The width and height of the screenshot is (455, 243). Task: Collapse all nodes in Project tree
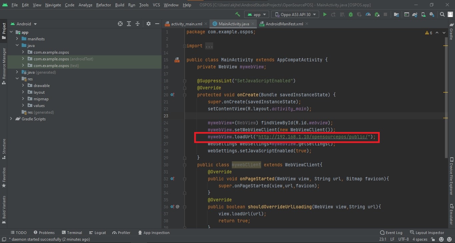(138, 24)
